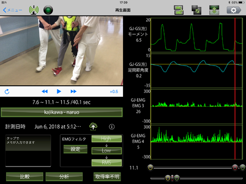Select the 11.1 time value beside the slider

[134, 168]
